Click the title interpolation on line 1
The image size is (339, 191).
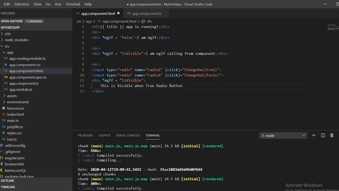coord(112,27)
